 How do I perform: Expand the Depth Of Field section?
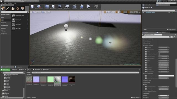tap(144, 80)
